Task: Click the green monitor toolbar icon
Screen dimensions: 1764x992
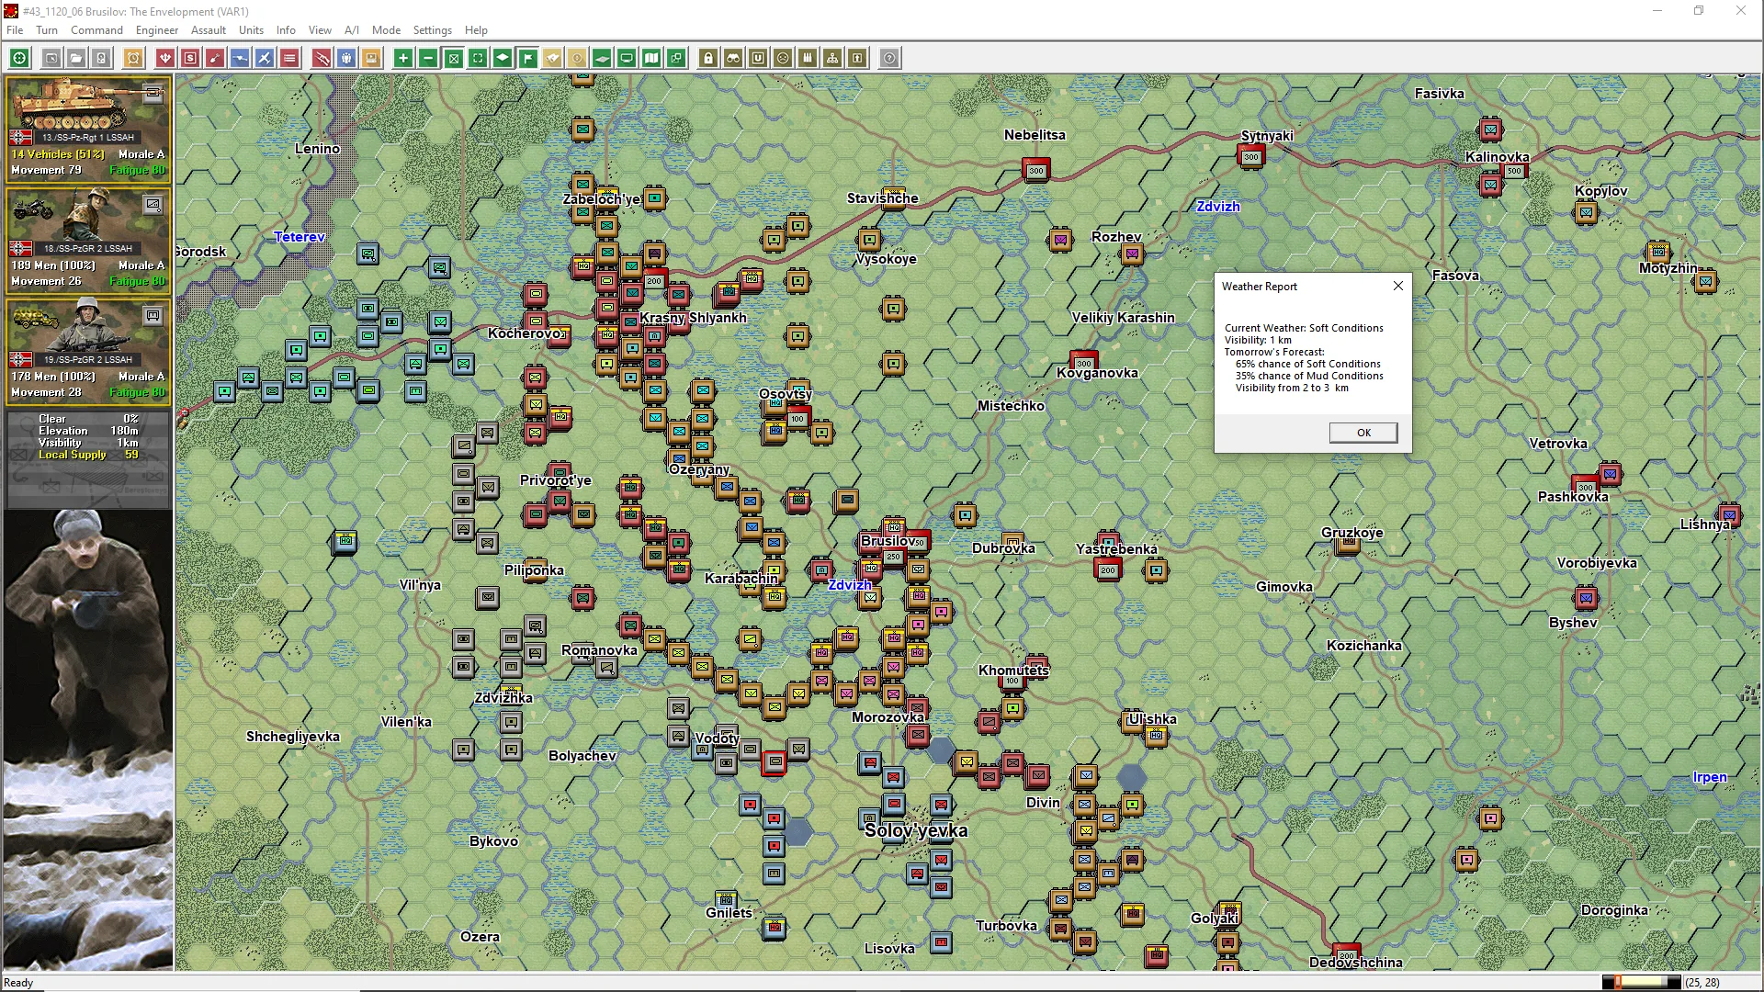Action: coord(627,58)
